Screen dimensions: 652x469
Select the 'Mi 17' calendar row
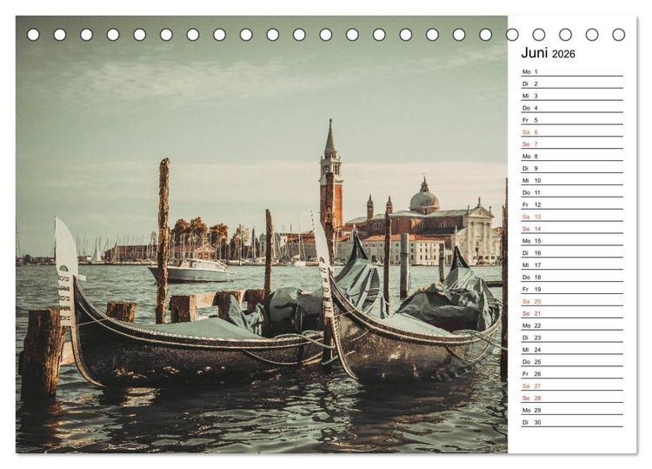point(572,265)
